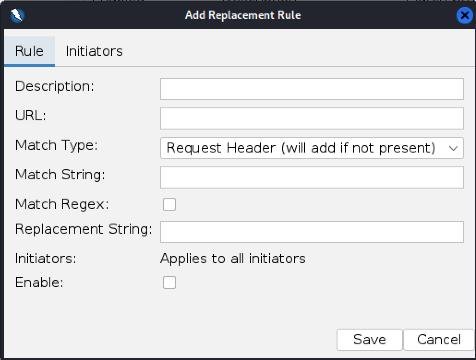Click the Match Type dropdown chevron arrow
The height and width of the screenshot is (360, 476).
(454, 148)
